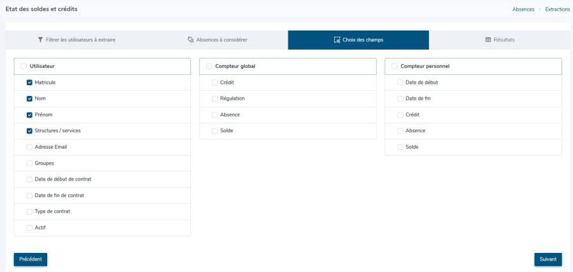Go back with the Précédent button
Viewport: 573px width, 272px height.
pos(31,259)
